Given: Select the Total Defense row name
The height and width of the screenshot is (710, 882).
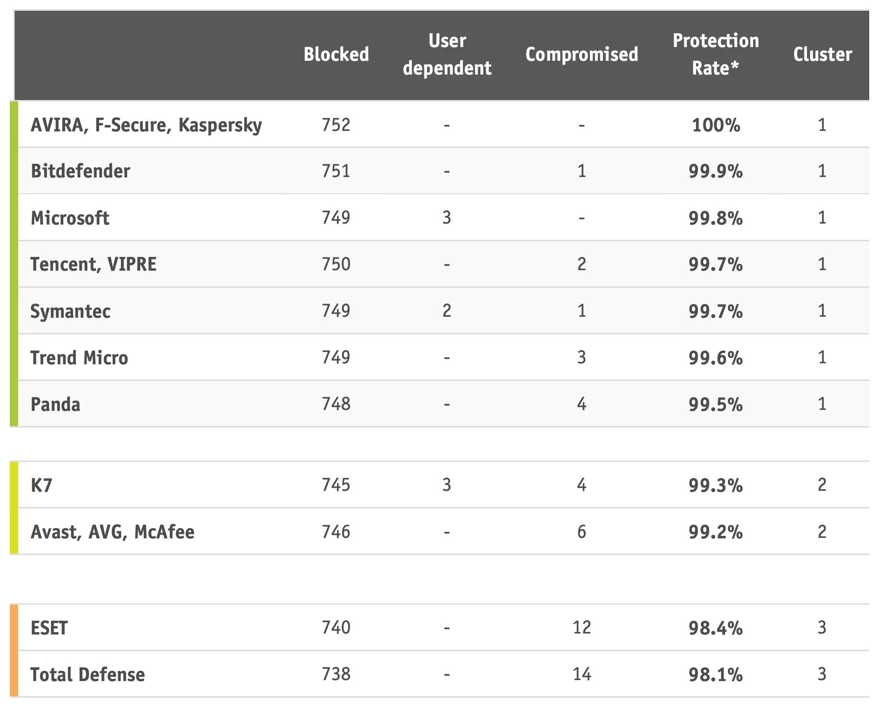Looking at the screenshot, I should pos(87,675).
